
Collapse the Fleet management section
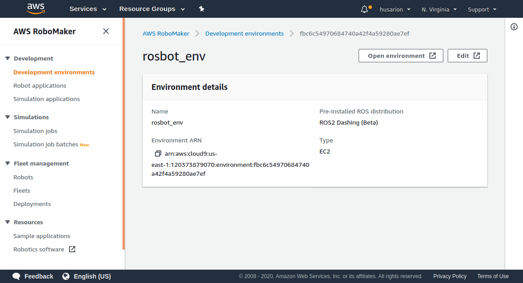tap(8, 163)
